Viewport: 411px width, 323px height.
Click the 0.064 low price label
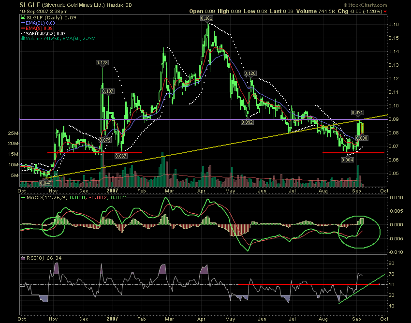tap(347, 160)
